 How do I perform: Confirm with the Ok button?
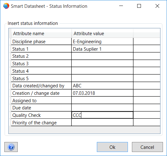click(112, 147)
